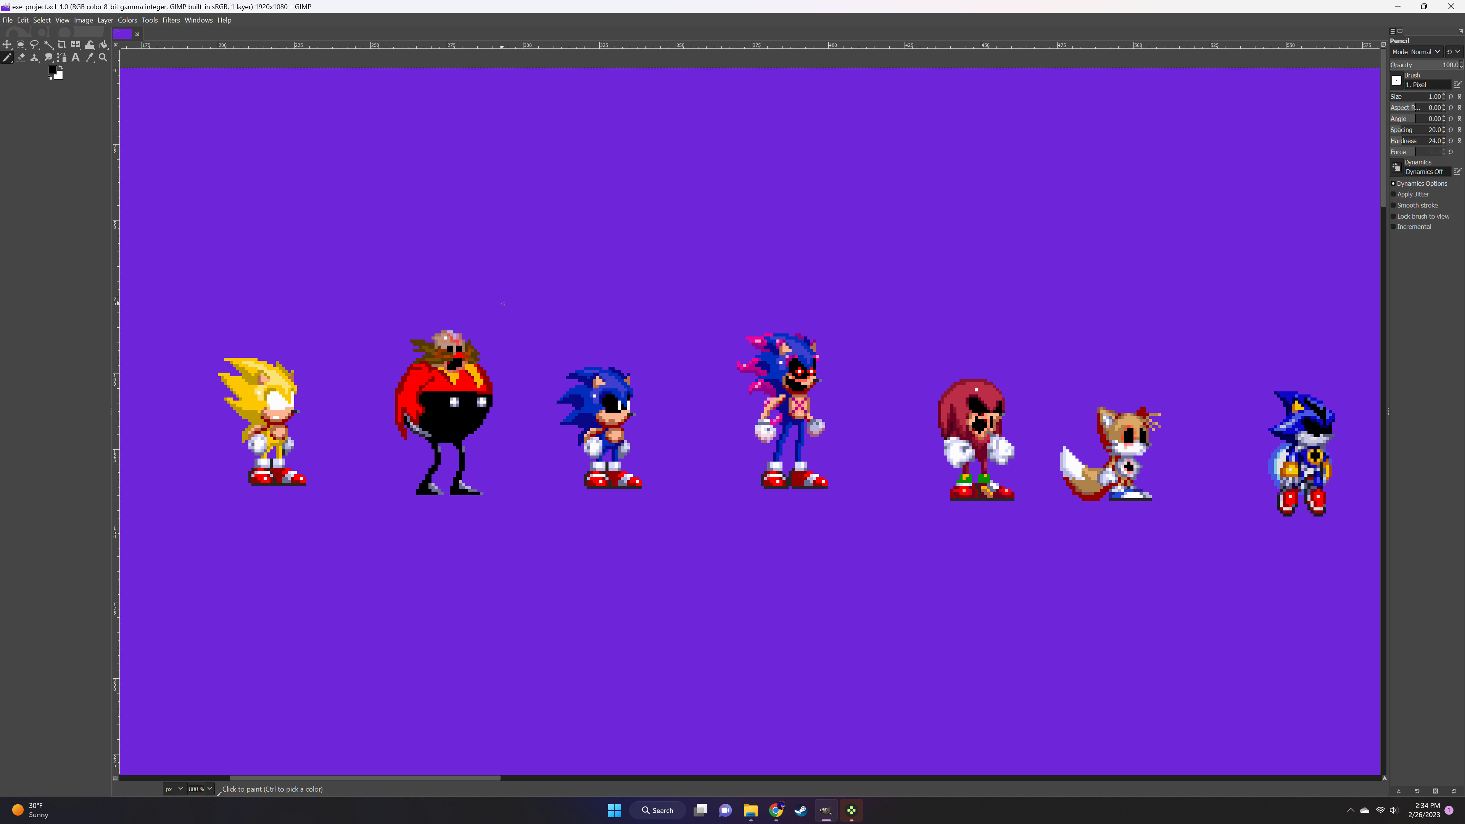Screen dimensions: 1465x824
Task: Open the Edit menu
Action: (x=23, y=20)
